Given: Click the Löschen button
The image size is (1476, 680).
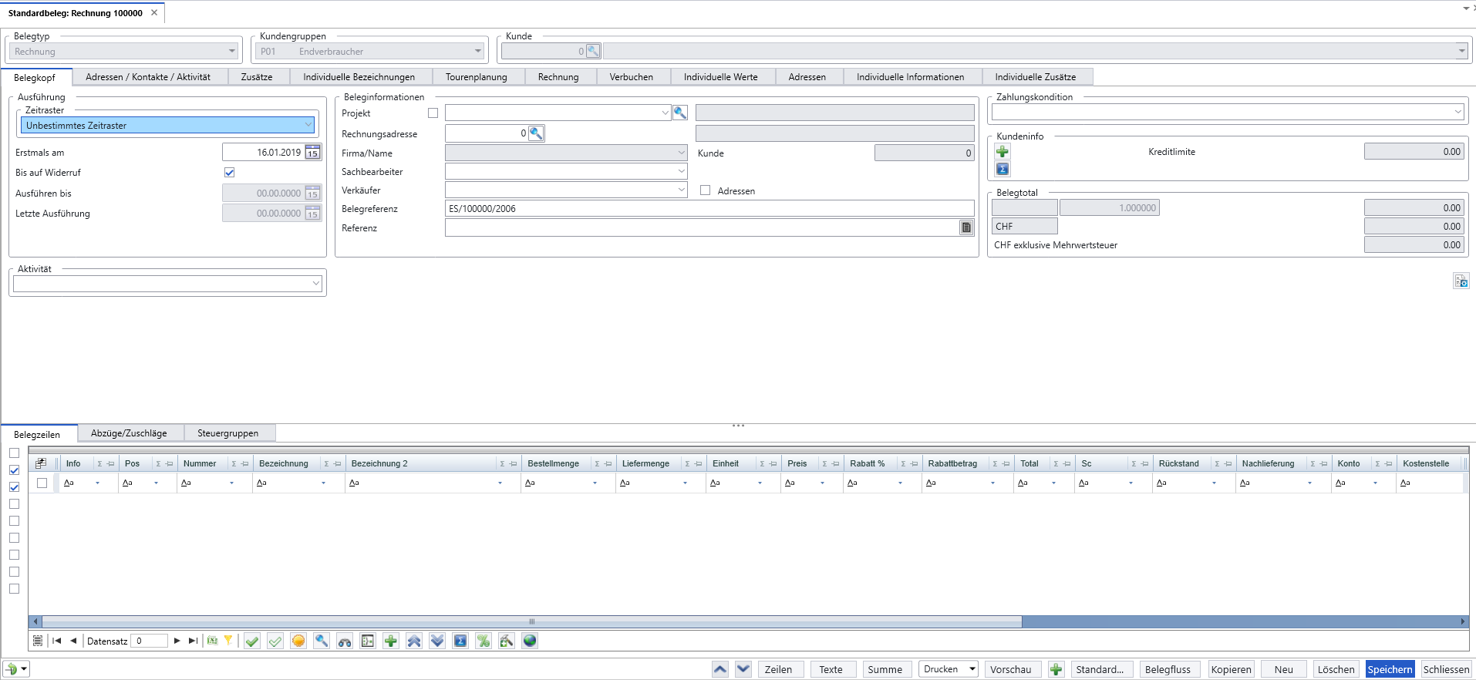Looking at the screenshot, I should click(1336, 669).
